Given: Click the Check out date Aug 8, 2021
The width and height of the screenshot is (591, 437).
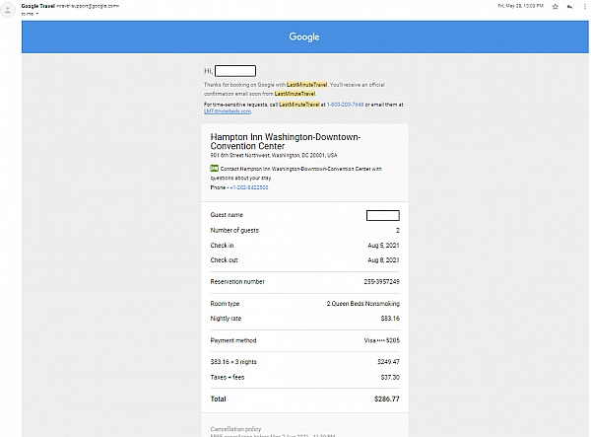Looking at the screenshot, I should (383, 260).
